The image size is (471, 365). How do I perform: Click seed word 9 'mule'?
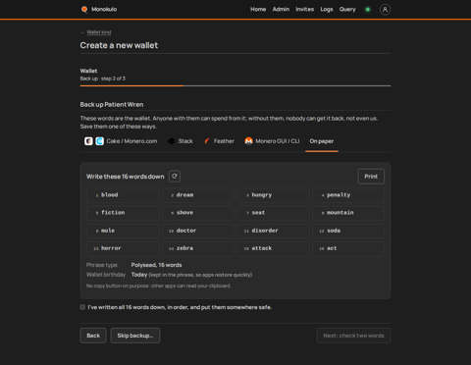point(123,231)
